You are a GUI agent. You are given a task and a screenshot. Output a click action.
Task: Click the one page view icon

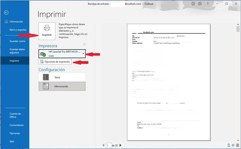233,145
